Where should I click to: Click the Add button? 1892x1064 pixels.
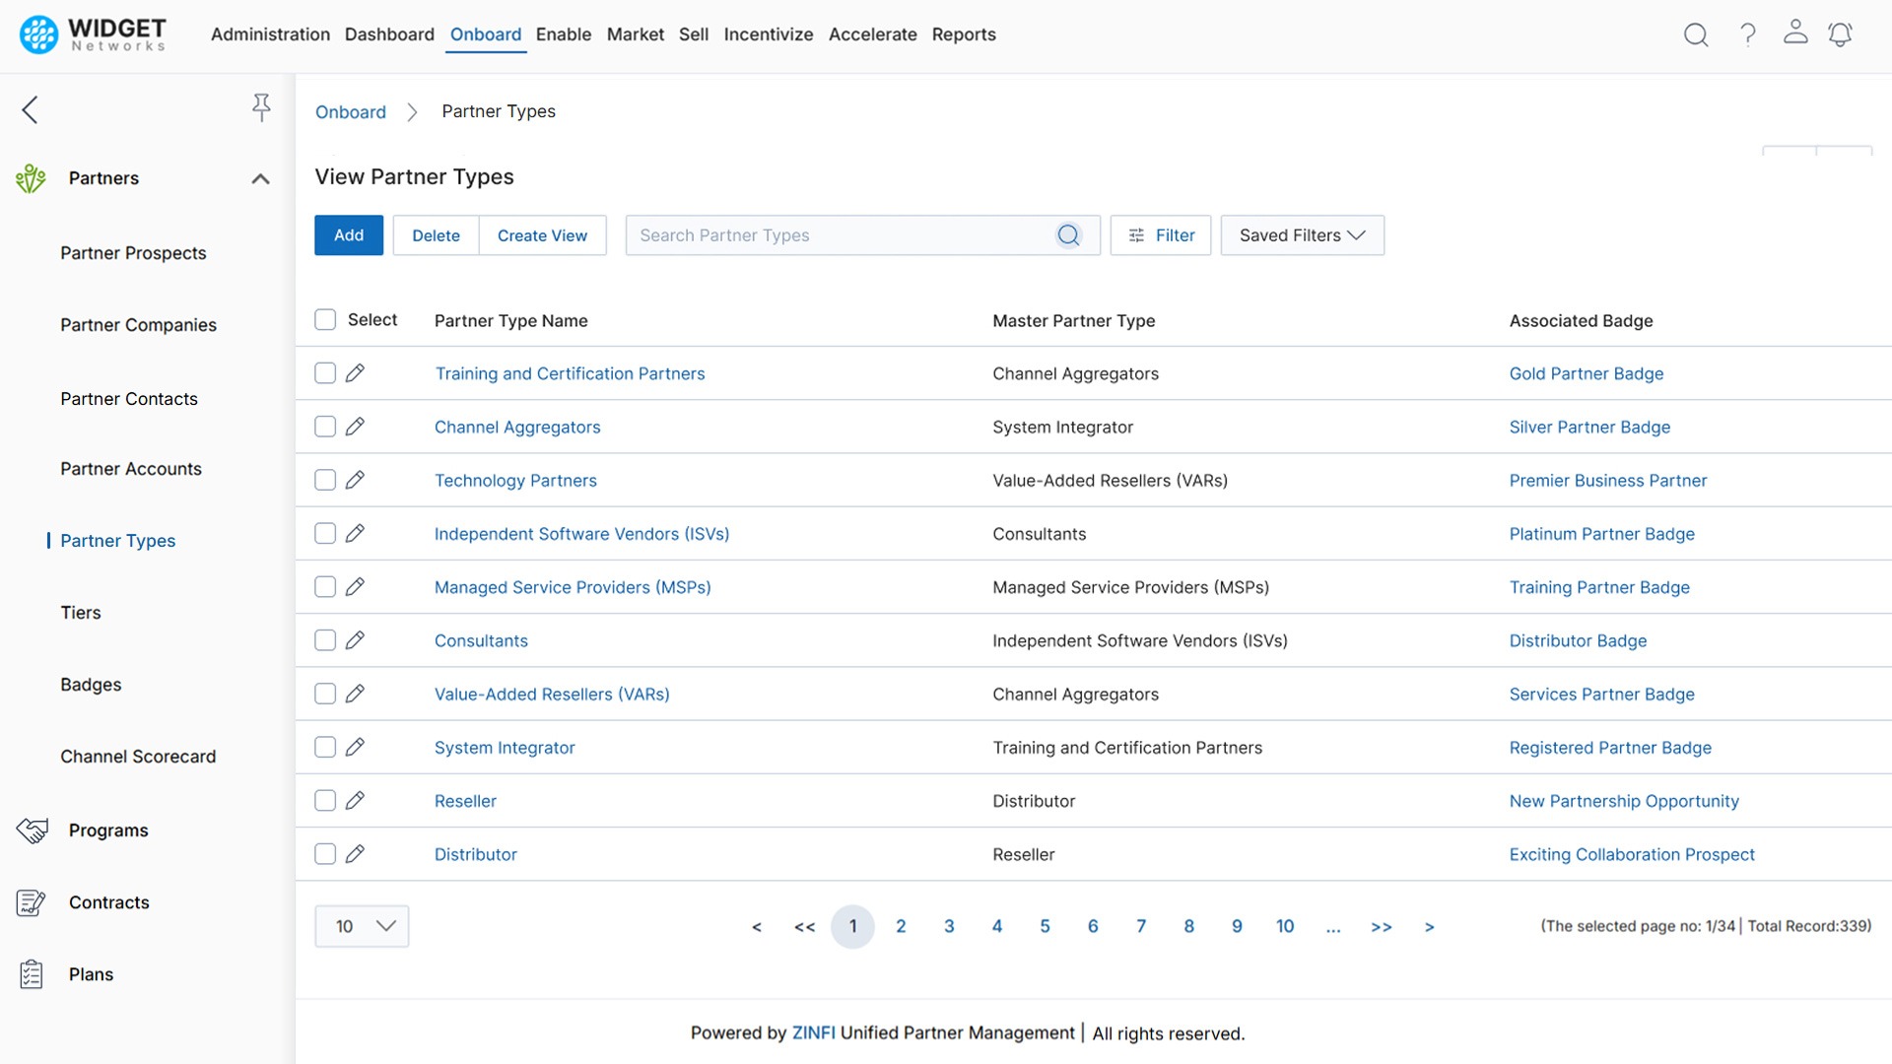click(349, 235)
